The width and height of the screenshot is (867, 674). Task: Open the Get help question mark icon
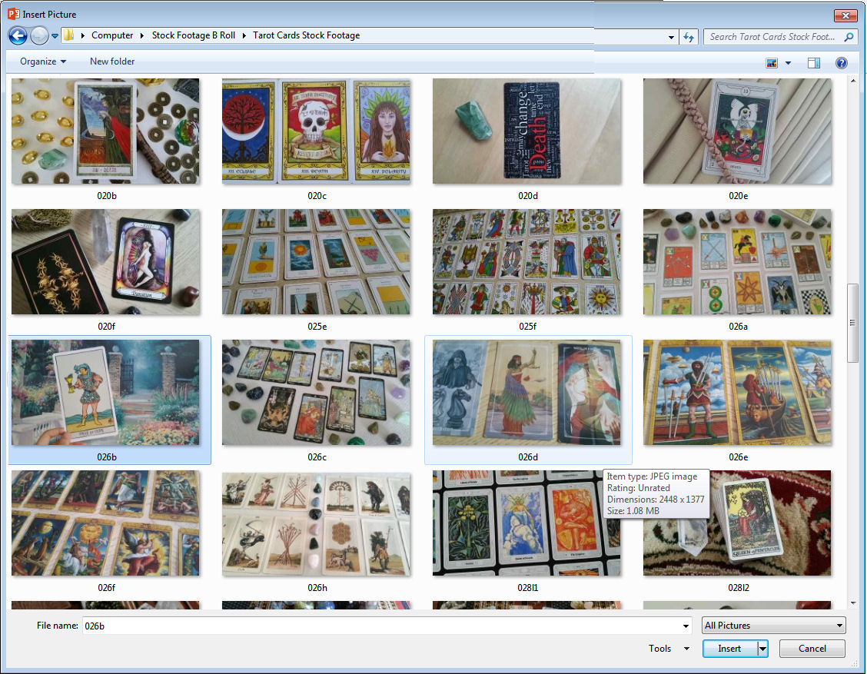[841, 63]
